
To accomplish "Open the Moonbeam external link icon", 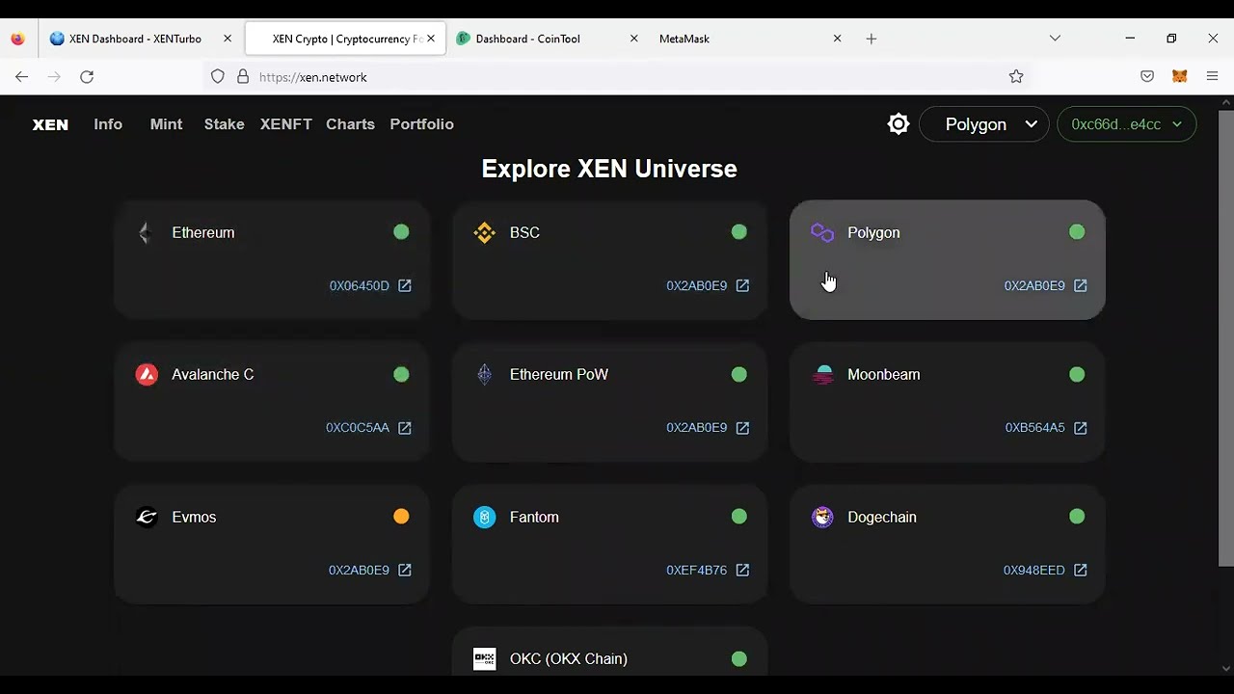I will pyautogui.click(x=1081, y=428).
